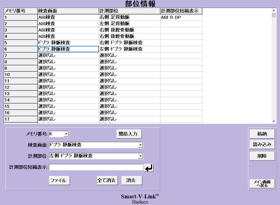The image size is (280, 205).
Task: Select memory number row 3 header
Action: click(21, 30)
